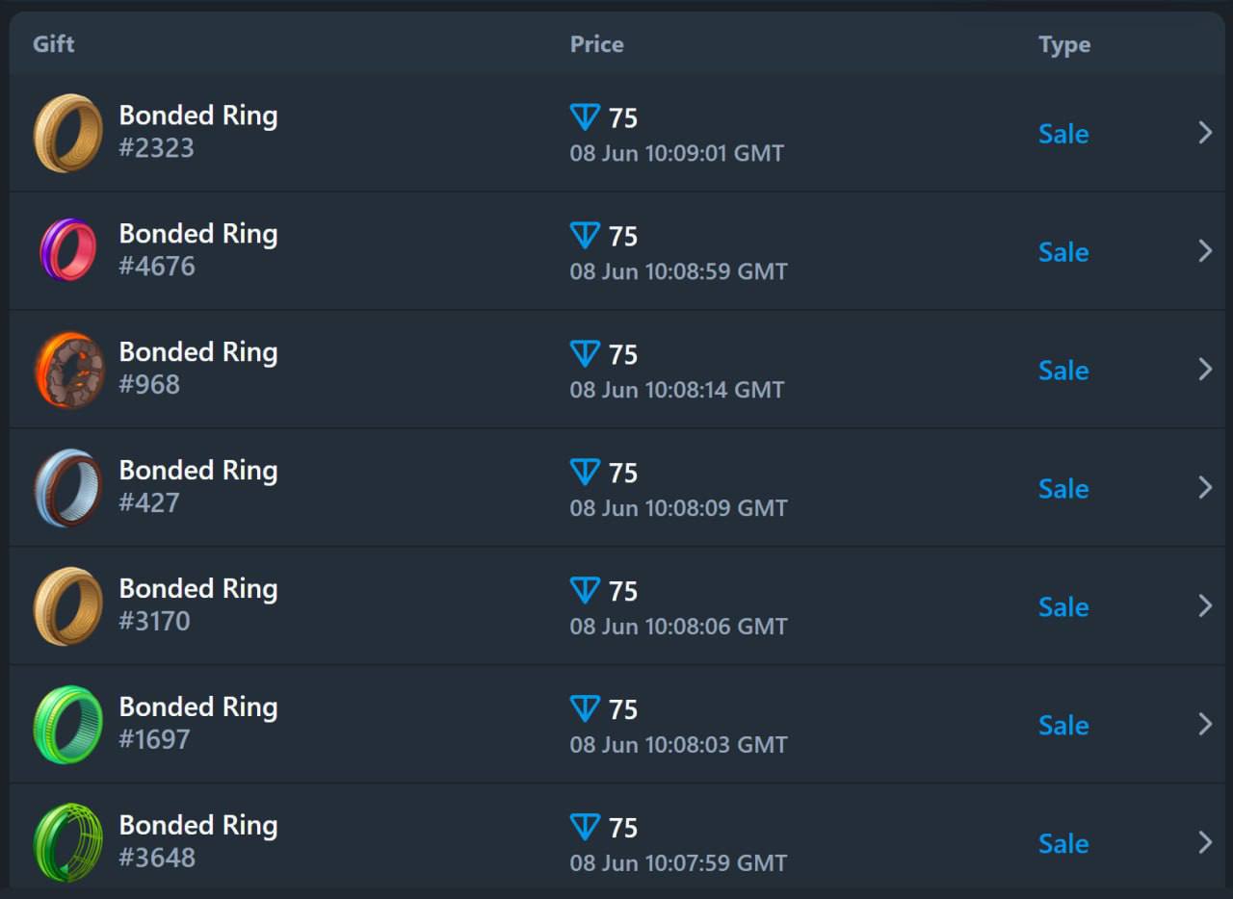The width and height of the screenshot is (1233, 899).
Task: Click the gold ring icon for #2323
Action: (x=68, y=133)
